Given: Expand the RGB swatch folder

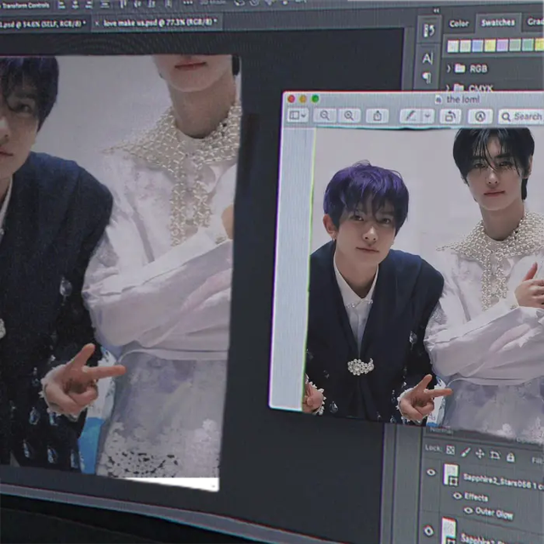Looking at the screenshot, I should coord(448,68).
